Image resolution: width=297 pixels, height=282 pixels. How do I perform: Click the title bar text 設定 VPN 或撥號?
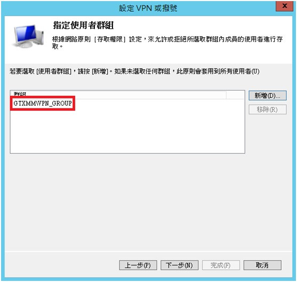148,9
